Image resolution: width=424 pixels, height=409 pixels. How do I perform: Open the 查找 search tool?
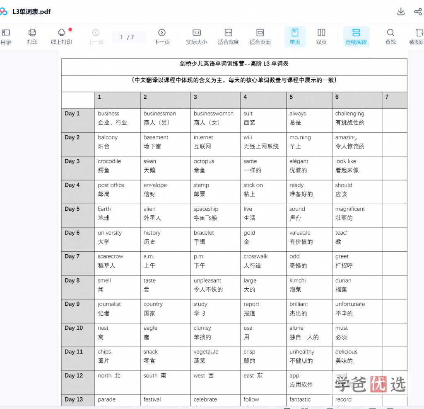(x=390, y=37)
